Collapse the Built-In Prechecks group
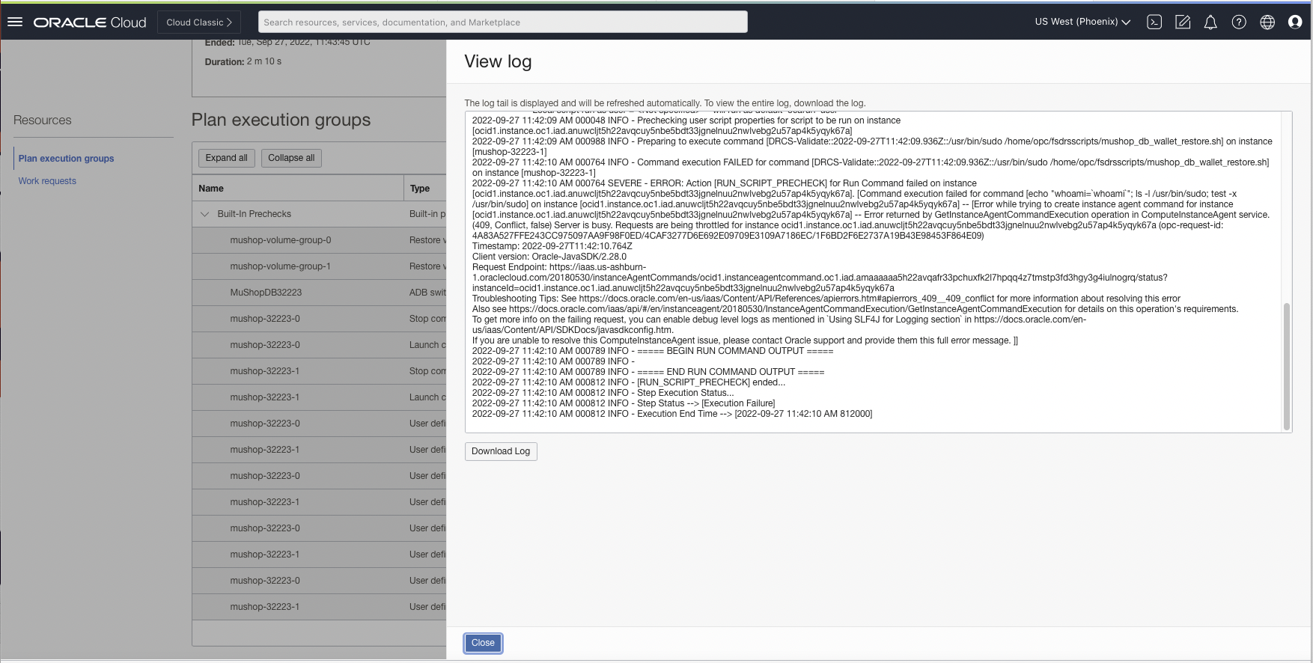 [x=205, y=214]
